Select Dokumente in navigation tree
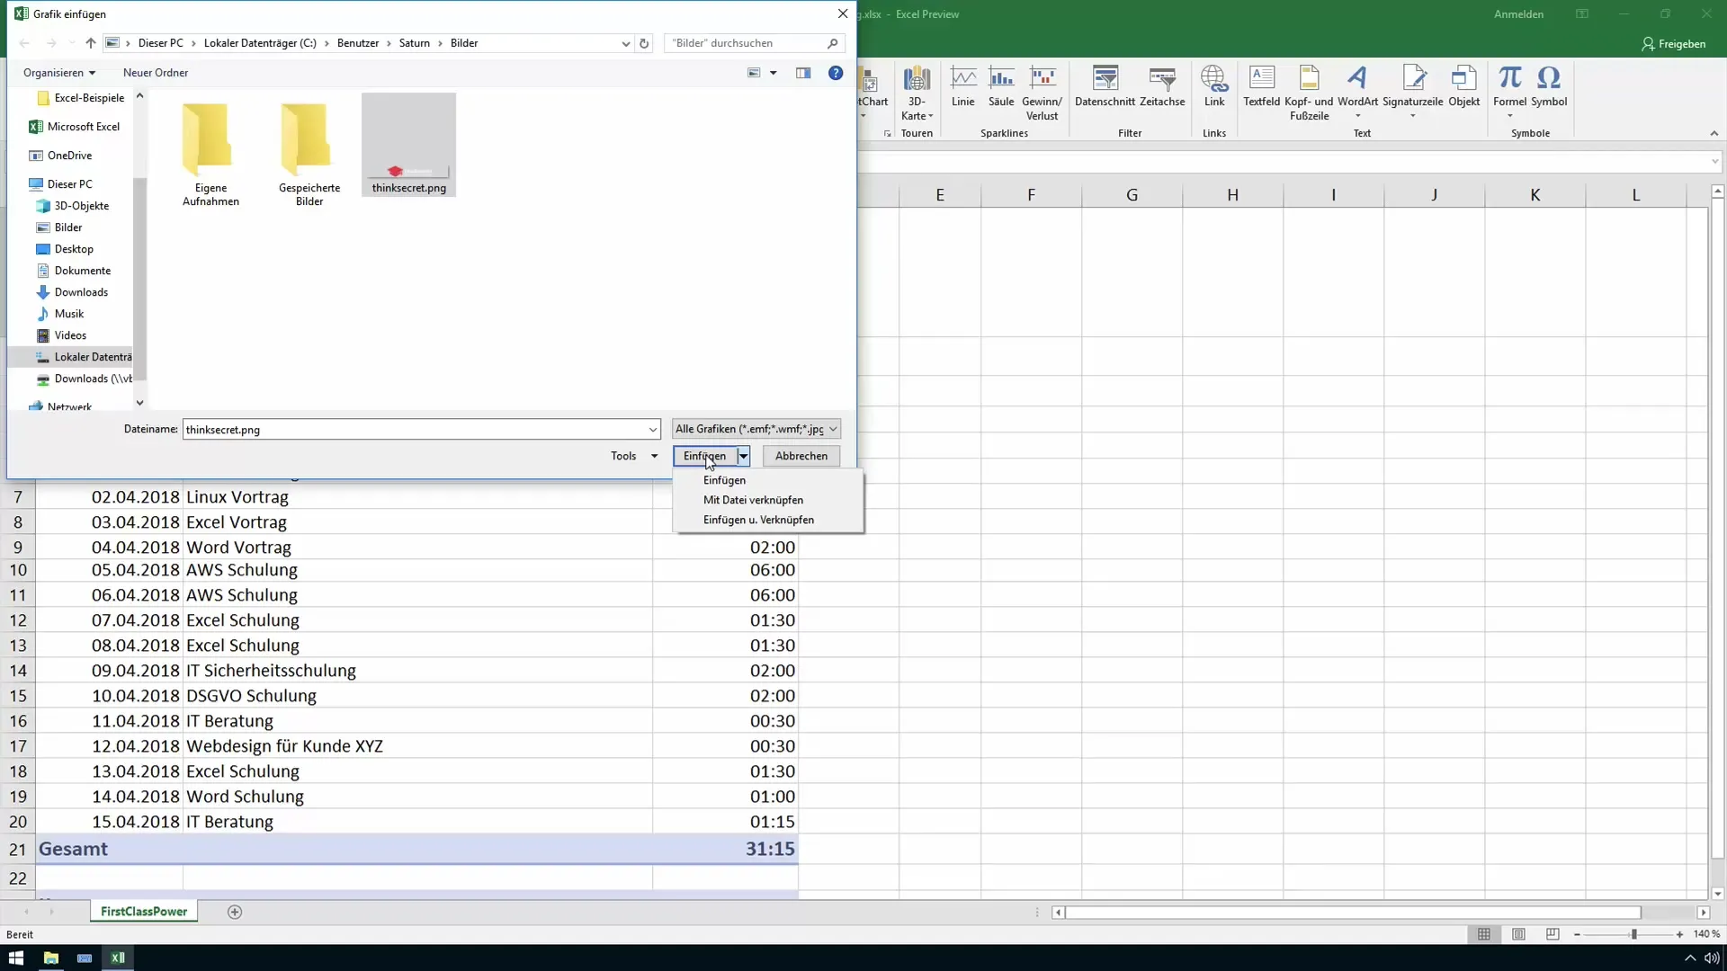The width and height of the screenshot is (1727, 971). point(83,271)
